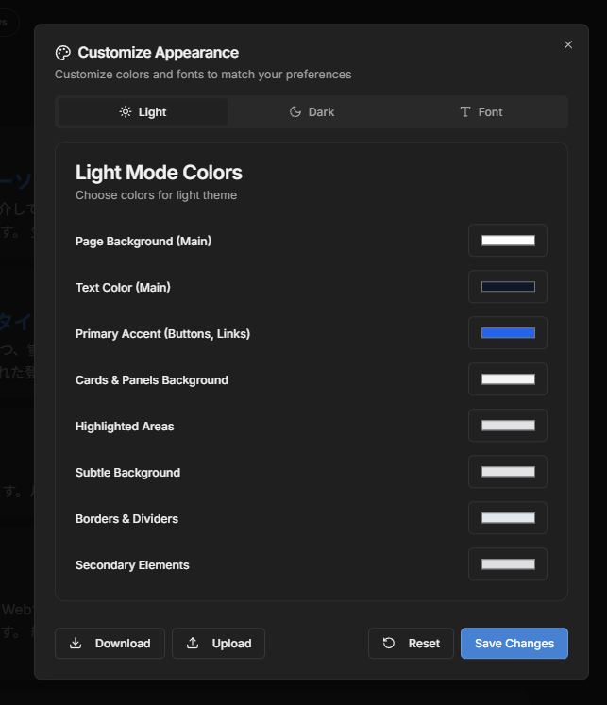The image size is (607, 705).
Task: Choose the Secondary Elements color swatch
Action: point(508,564)
